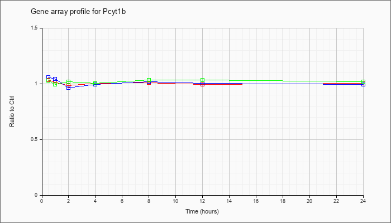Click the Ratio to Ctrl axis label
This screenshot has width=391, height=223.
(12, 111)
